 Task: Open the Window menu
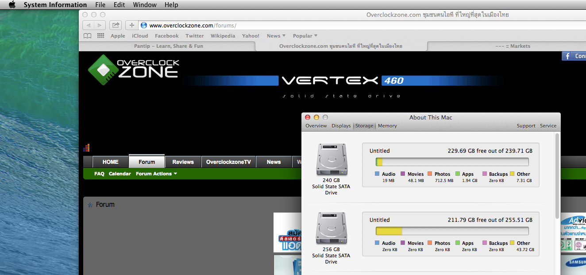[x=145, y=5]
